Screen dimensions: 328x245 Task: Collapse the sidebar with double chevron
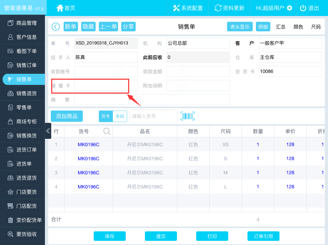pyautogui.click(x=48, y=131)
